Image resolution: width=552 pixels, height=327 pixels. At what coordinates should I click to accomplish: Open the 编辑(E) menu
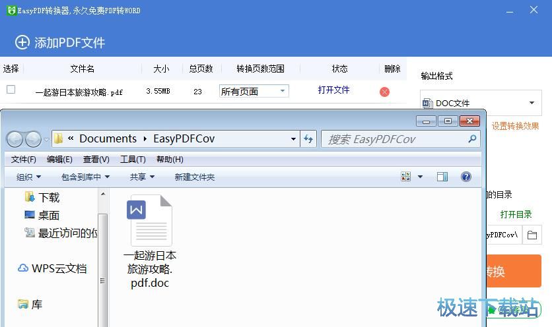coord(59,160)
